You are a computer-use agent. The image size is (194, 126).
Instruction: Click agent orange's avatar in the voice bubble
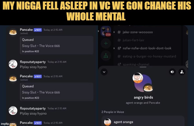(x=138, y=78)
